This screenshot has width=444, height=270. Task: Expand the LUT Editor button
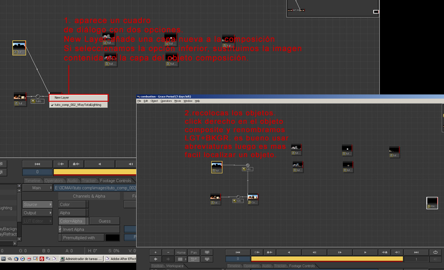point(38,221)
